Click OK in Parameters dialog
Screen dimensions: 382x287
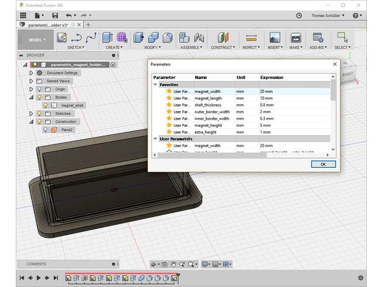[x=323, y=164]
